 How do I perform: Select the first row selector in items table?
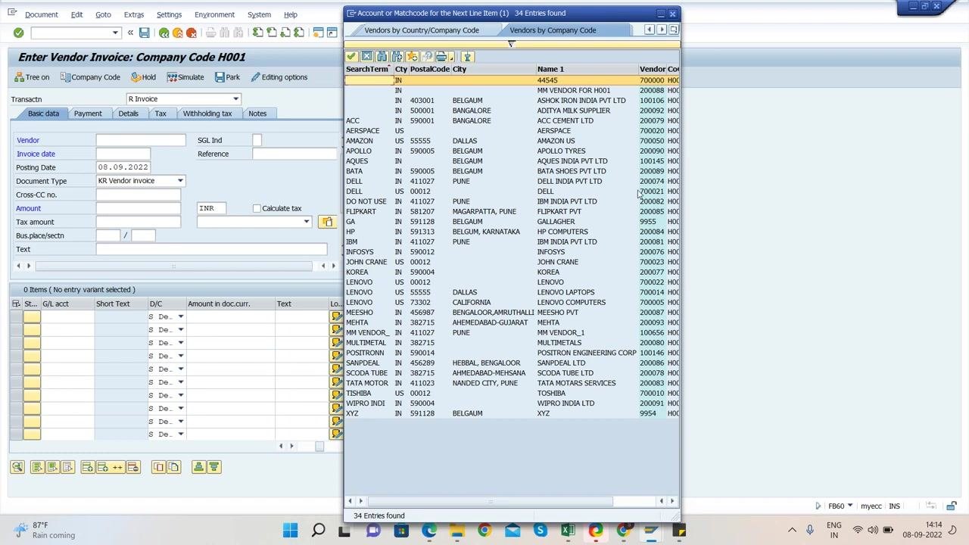[x=16, y=316]
